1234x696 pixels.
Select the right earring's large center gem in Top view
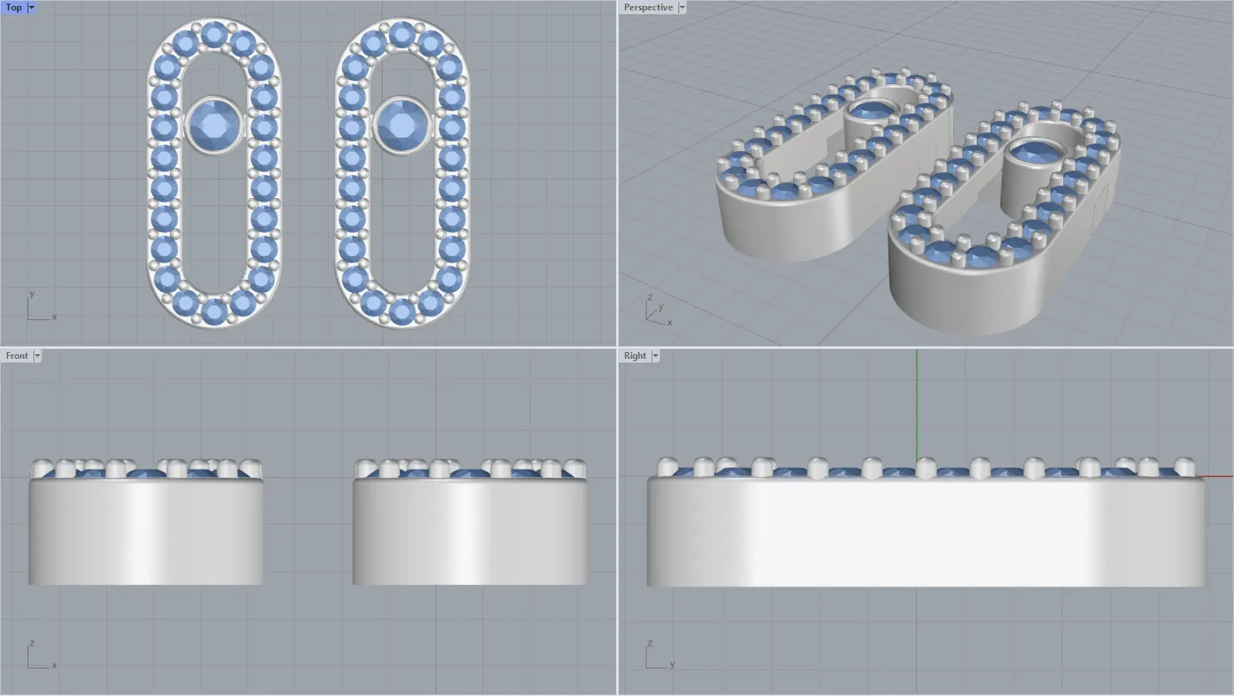click(402, 125)
